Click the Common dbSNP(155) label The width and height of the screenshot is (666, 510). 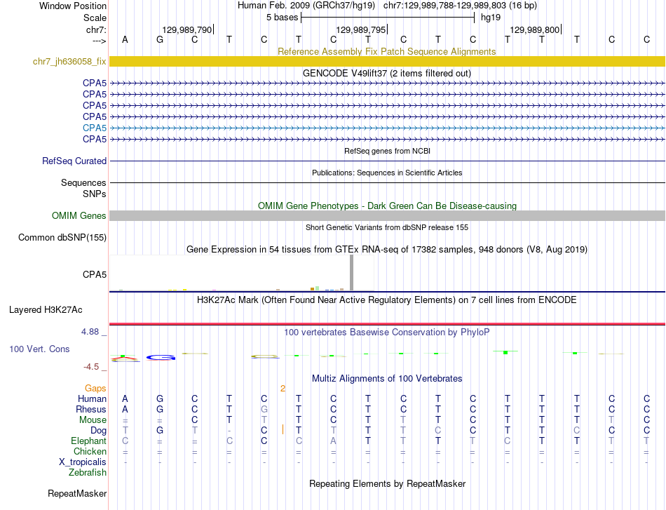click(62, 238)
